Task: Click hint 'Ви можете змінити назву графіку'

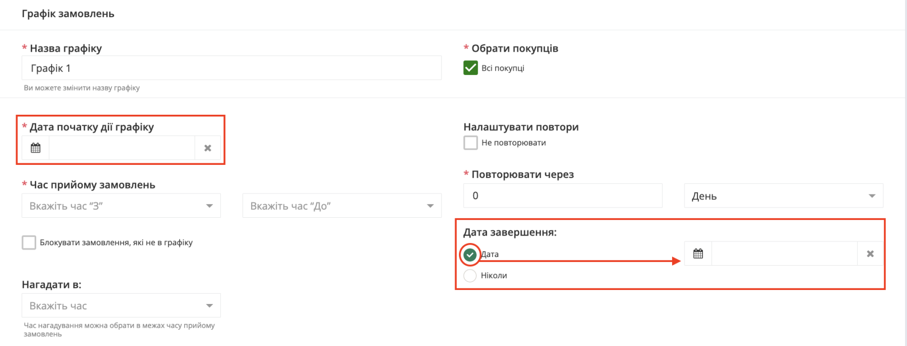Action: click(x=82, y=88)
